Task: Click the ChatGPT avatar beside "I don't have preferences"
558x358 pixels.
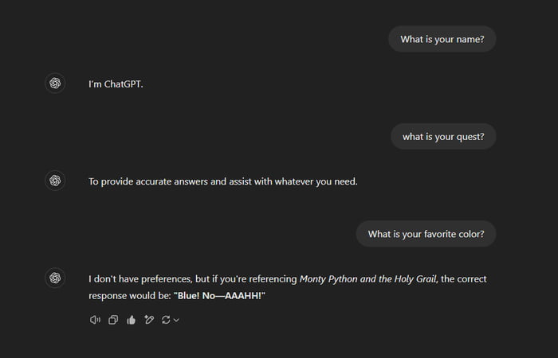Action: point(55,278)
